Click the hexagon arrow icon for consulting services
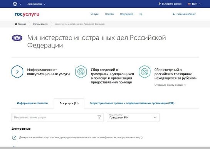 17,72
